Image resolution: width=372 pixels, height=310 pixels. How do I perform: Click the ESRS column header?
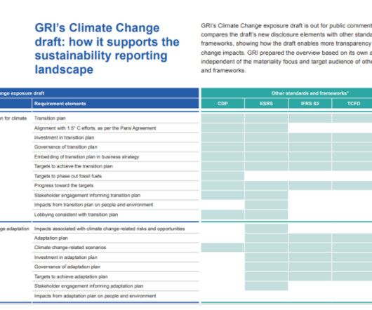(266, 104)
